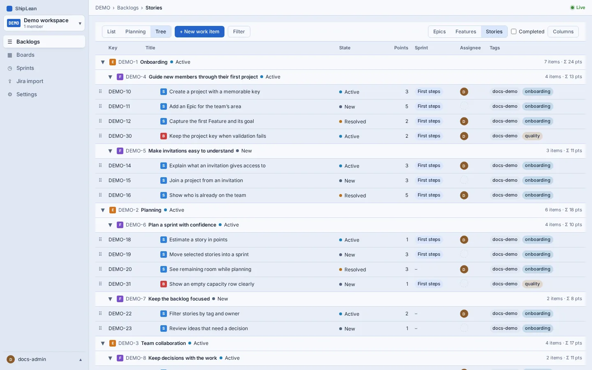Screen dimensions: 592x370
Task: Open Settings in the sidebar
Action: point(44,94)
